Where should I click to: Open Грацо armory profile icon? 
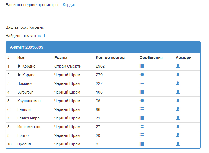pyautogui.click(x=178, y=135)
